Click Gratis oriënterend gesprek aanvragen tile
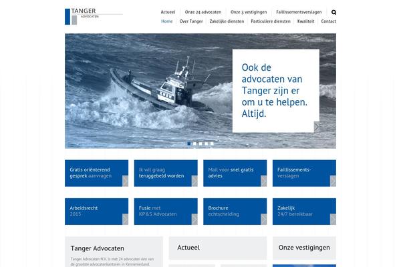Viewport: 401px width, 267px height. point(97,174)
